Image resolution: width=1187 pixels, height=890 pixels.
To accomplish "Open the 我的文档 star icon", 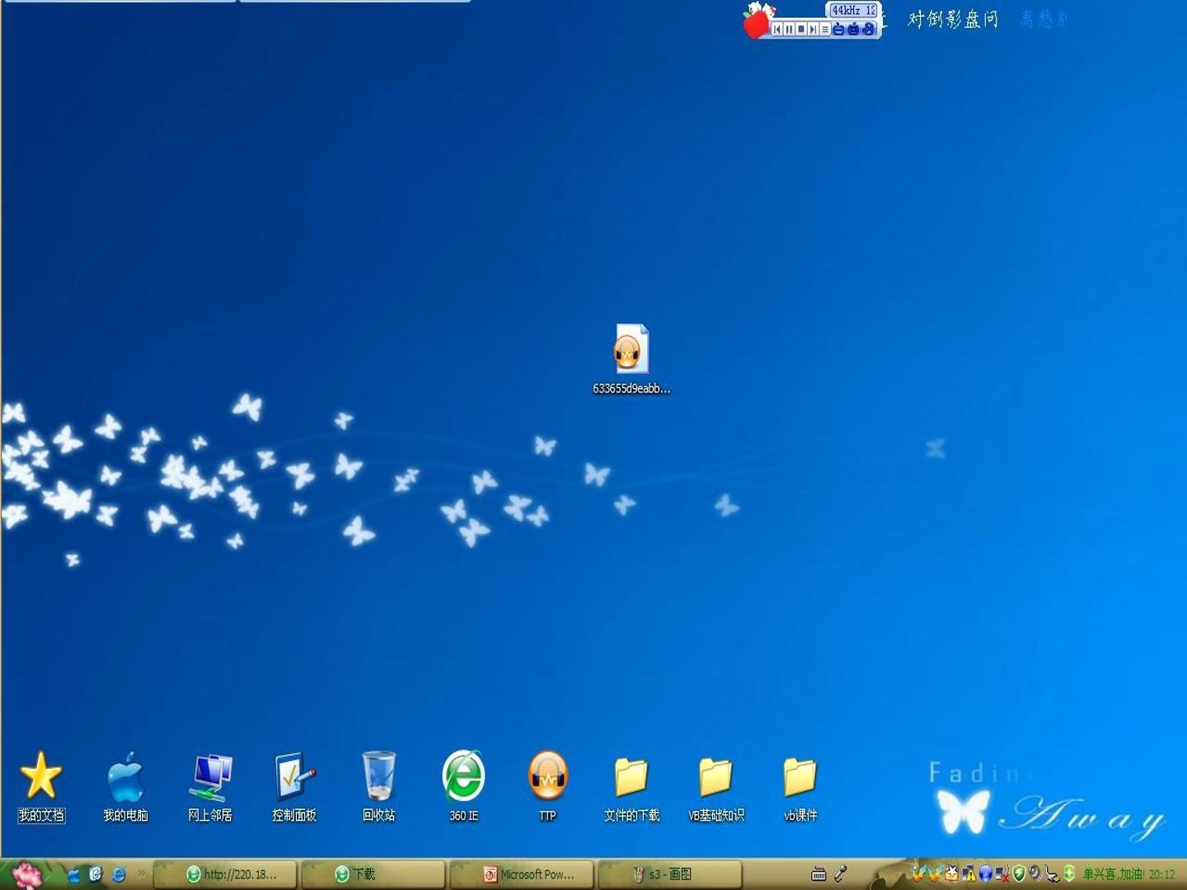I will 41,785.
